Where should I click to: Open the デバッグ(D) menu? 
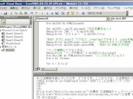click(61, 8)
